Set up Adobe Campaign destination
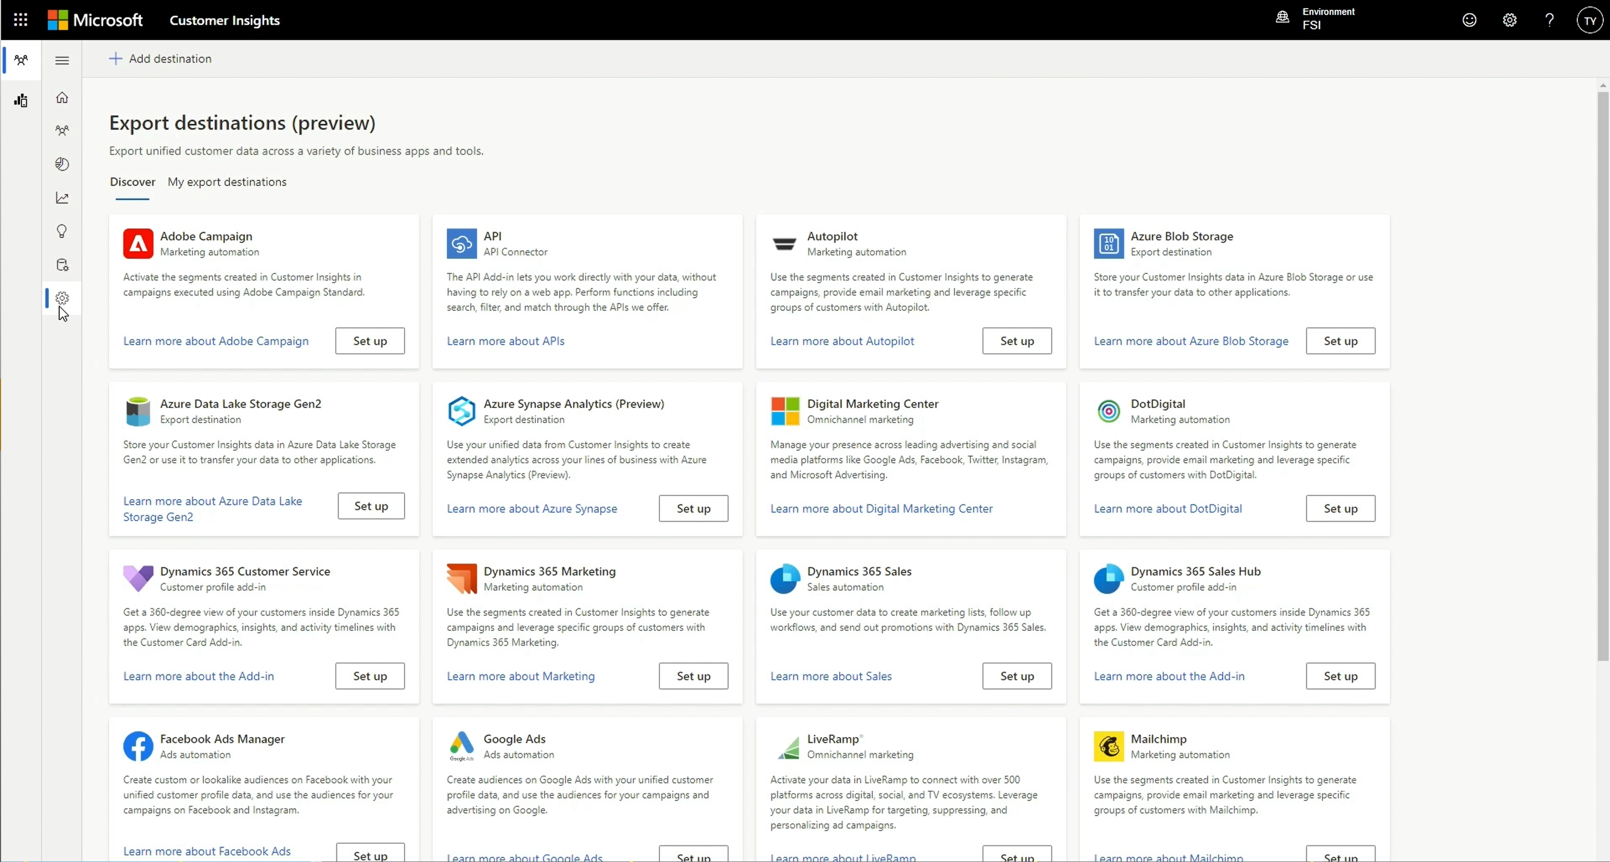 (370, 341)
